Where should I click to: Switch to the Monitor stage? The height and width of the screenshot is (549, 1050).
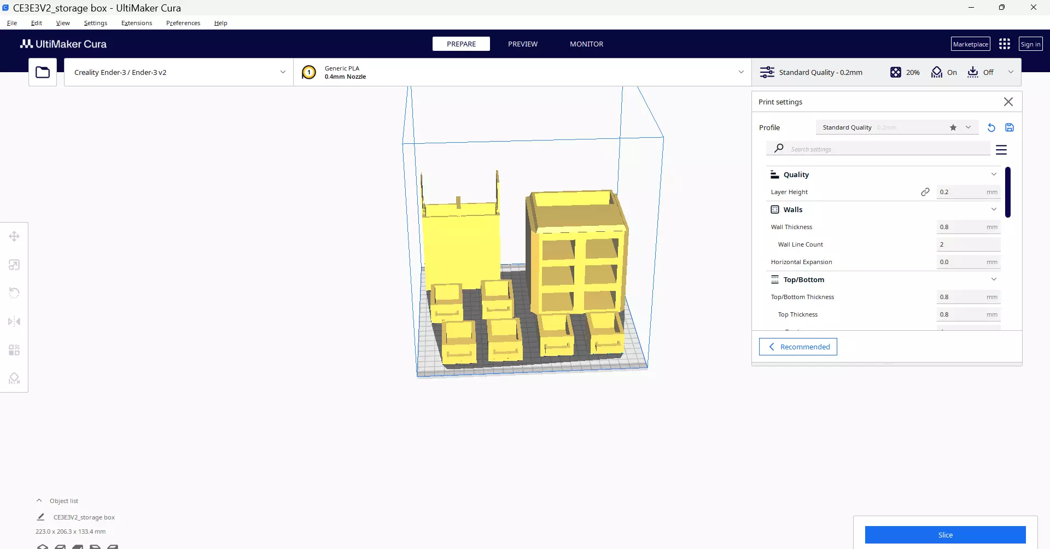click(587, 44)
